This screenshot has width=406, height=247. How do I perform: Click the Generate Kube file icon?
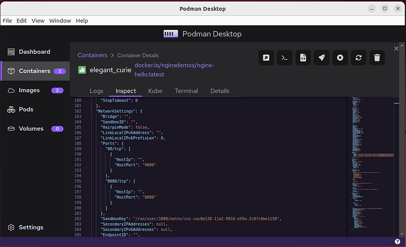(x=303, y=58)
